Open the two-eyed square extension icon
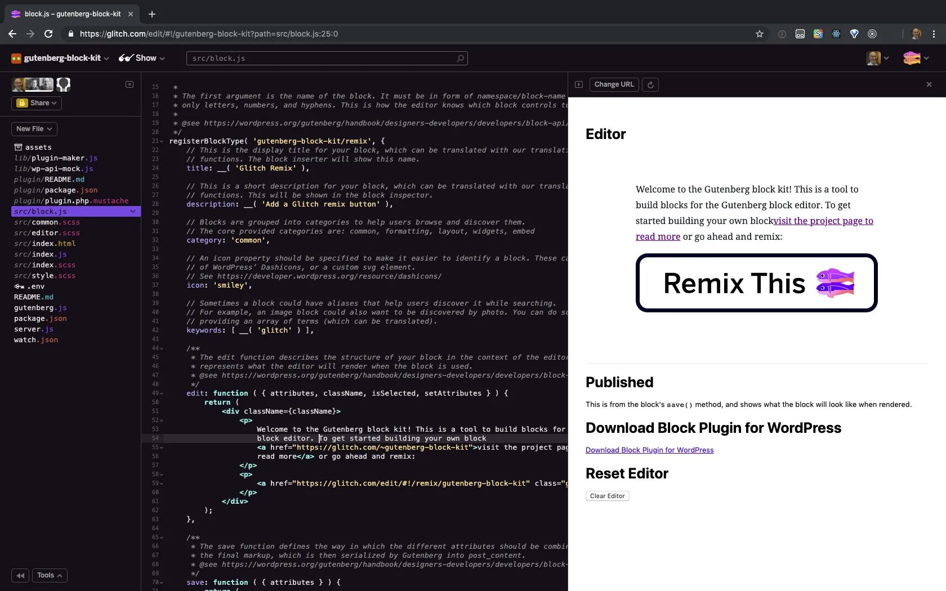 (x=800, y=34)
